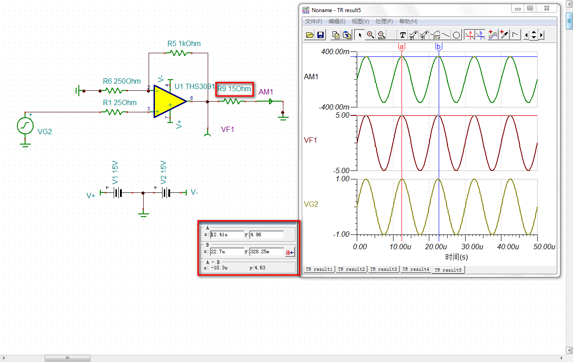Reset zoom with the 100% magnifier icon
The image size is (573, 362).
pos(381,35)
